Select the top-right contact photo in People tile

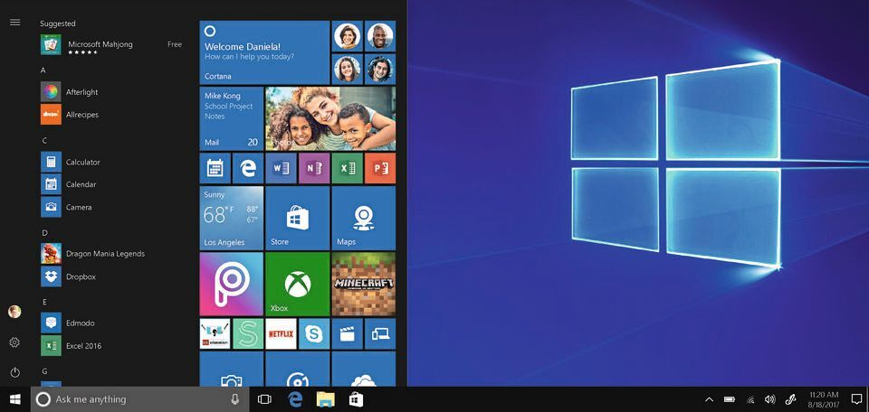380,36
